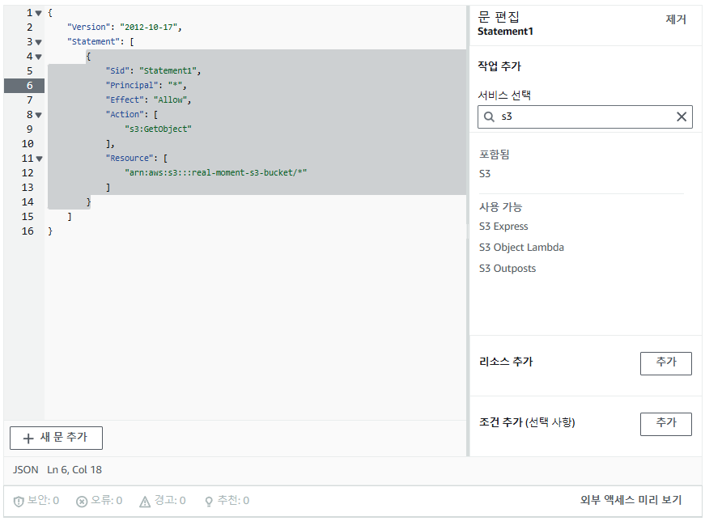Click the suggestion lightbulb status icon
The image size is (705, 521).
pos(209,502)
